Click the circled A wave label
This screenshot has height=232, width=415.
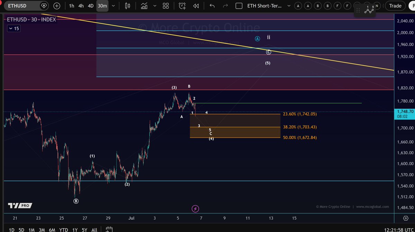pyautogui.click(x=257, y=39)
